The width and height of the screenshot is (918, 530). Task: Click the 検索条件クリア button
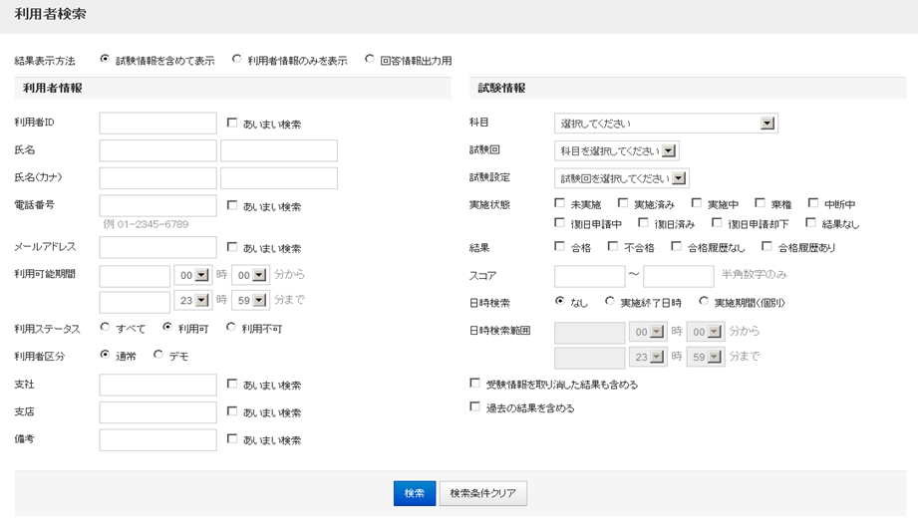[482, 493]
